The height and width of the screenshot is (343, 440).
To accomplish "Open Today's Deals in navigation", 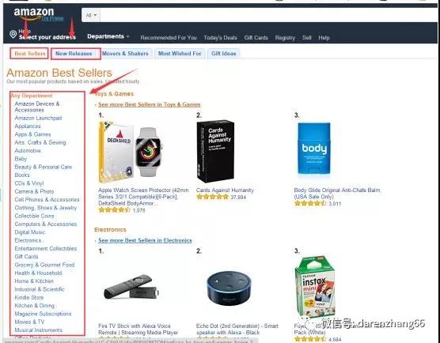I will coord(220,38).
